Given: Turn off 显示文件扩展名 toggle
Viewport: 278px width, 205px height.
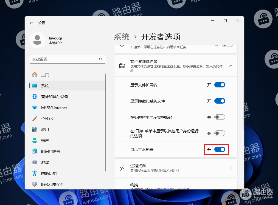Looking at the screenshot, I should 220,85.
